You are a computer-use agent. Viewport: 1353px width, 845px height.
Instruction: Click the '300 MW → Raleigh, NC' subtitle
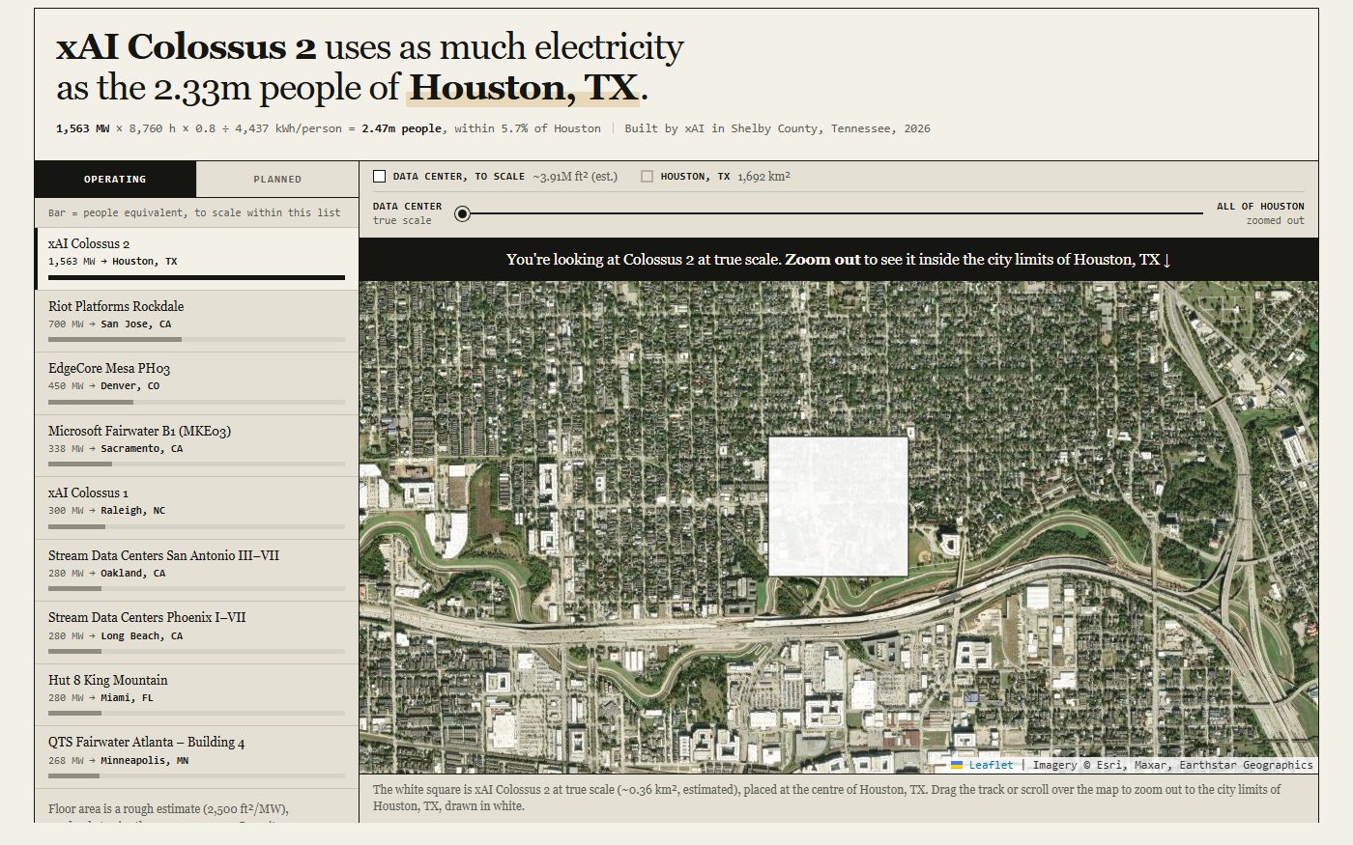click(107, 511)
